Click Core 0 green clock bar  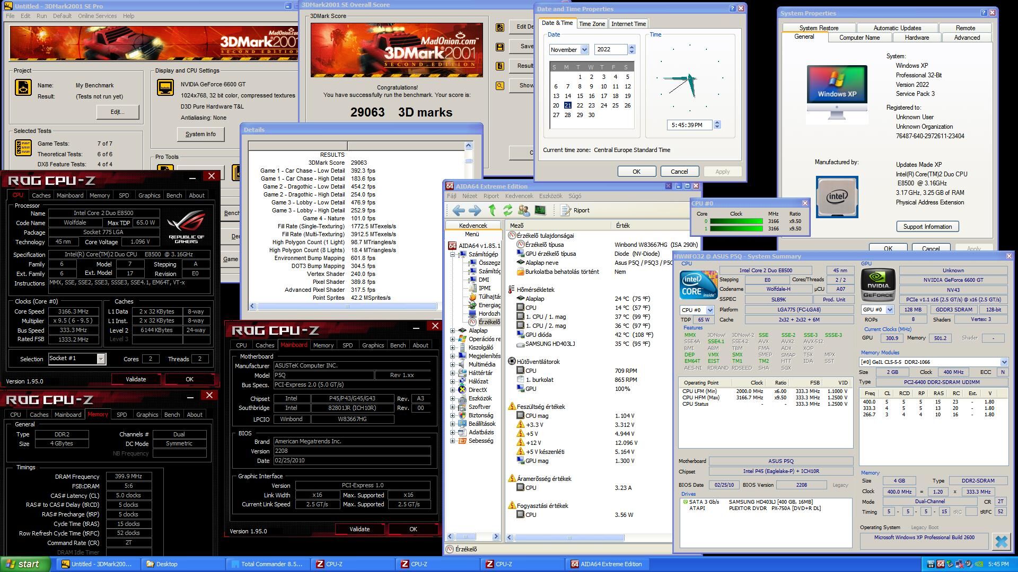tap(736, 221)
